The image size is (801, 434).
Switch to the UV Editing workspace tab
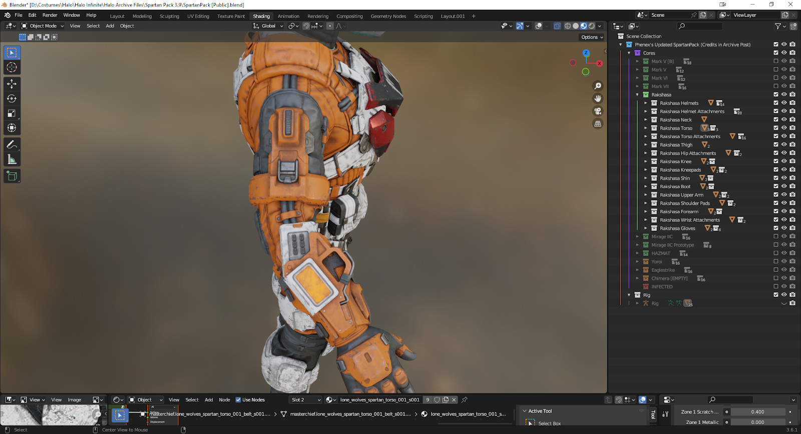pyautogui.click(x=198, y=16)
